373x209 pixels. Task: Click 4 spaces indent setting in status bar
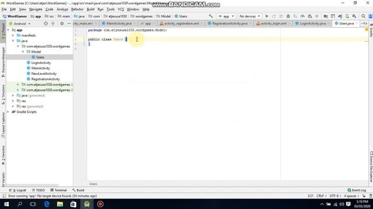351,196
